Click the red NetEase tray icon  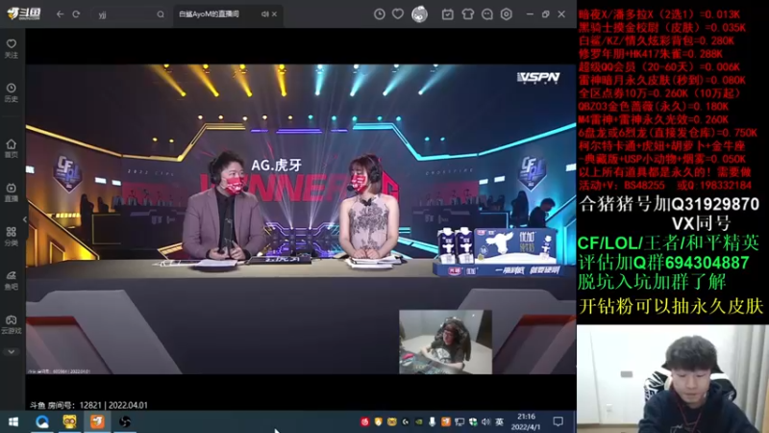(364, 421)
